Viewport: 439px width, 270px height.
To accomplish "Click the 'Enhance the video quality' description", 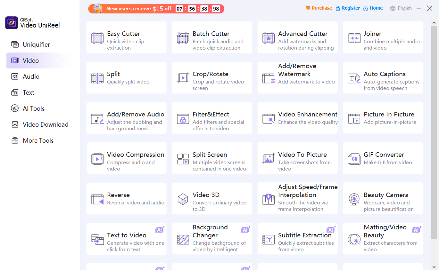I will pyautogui.click(x=308, y=122).
